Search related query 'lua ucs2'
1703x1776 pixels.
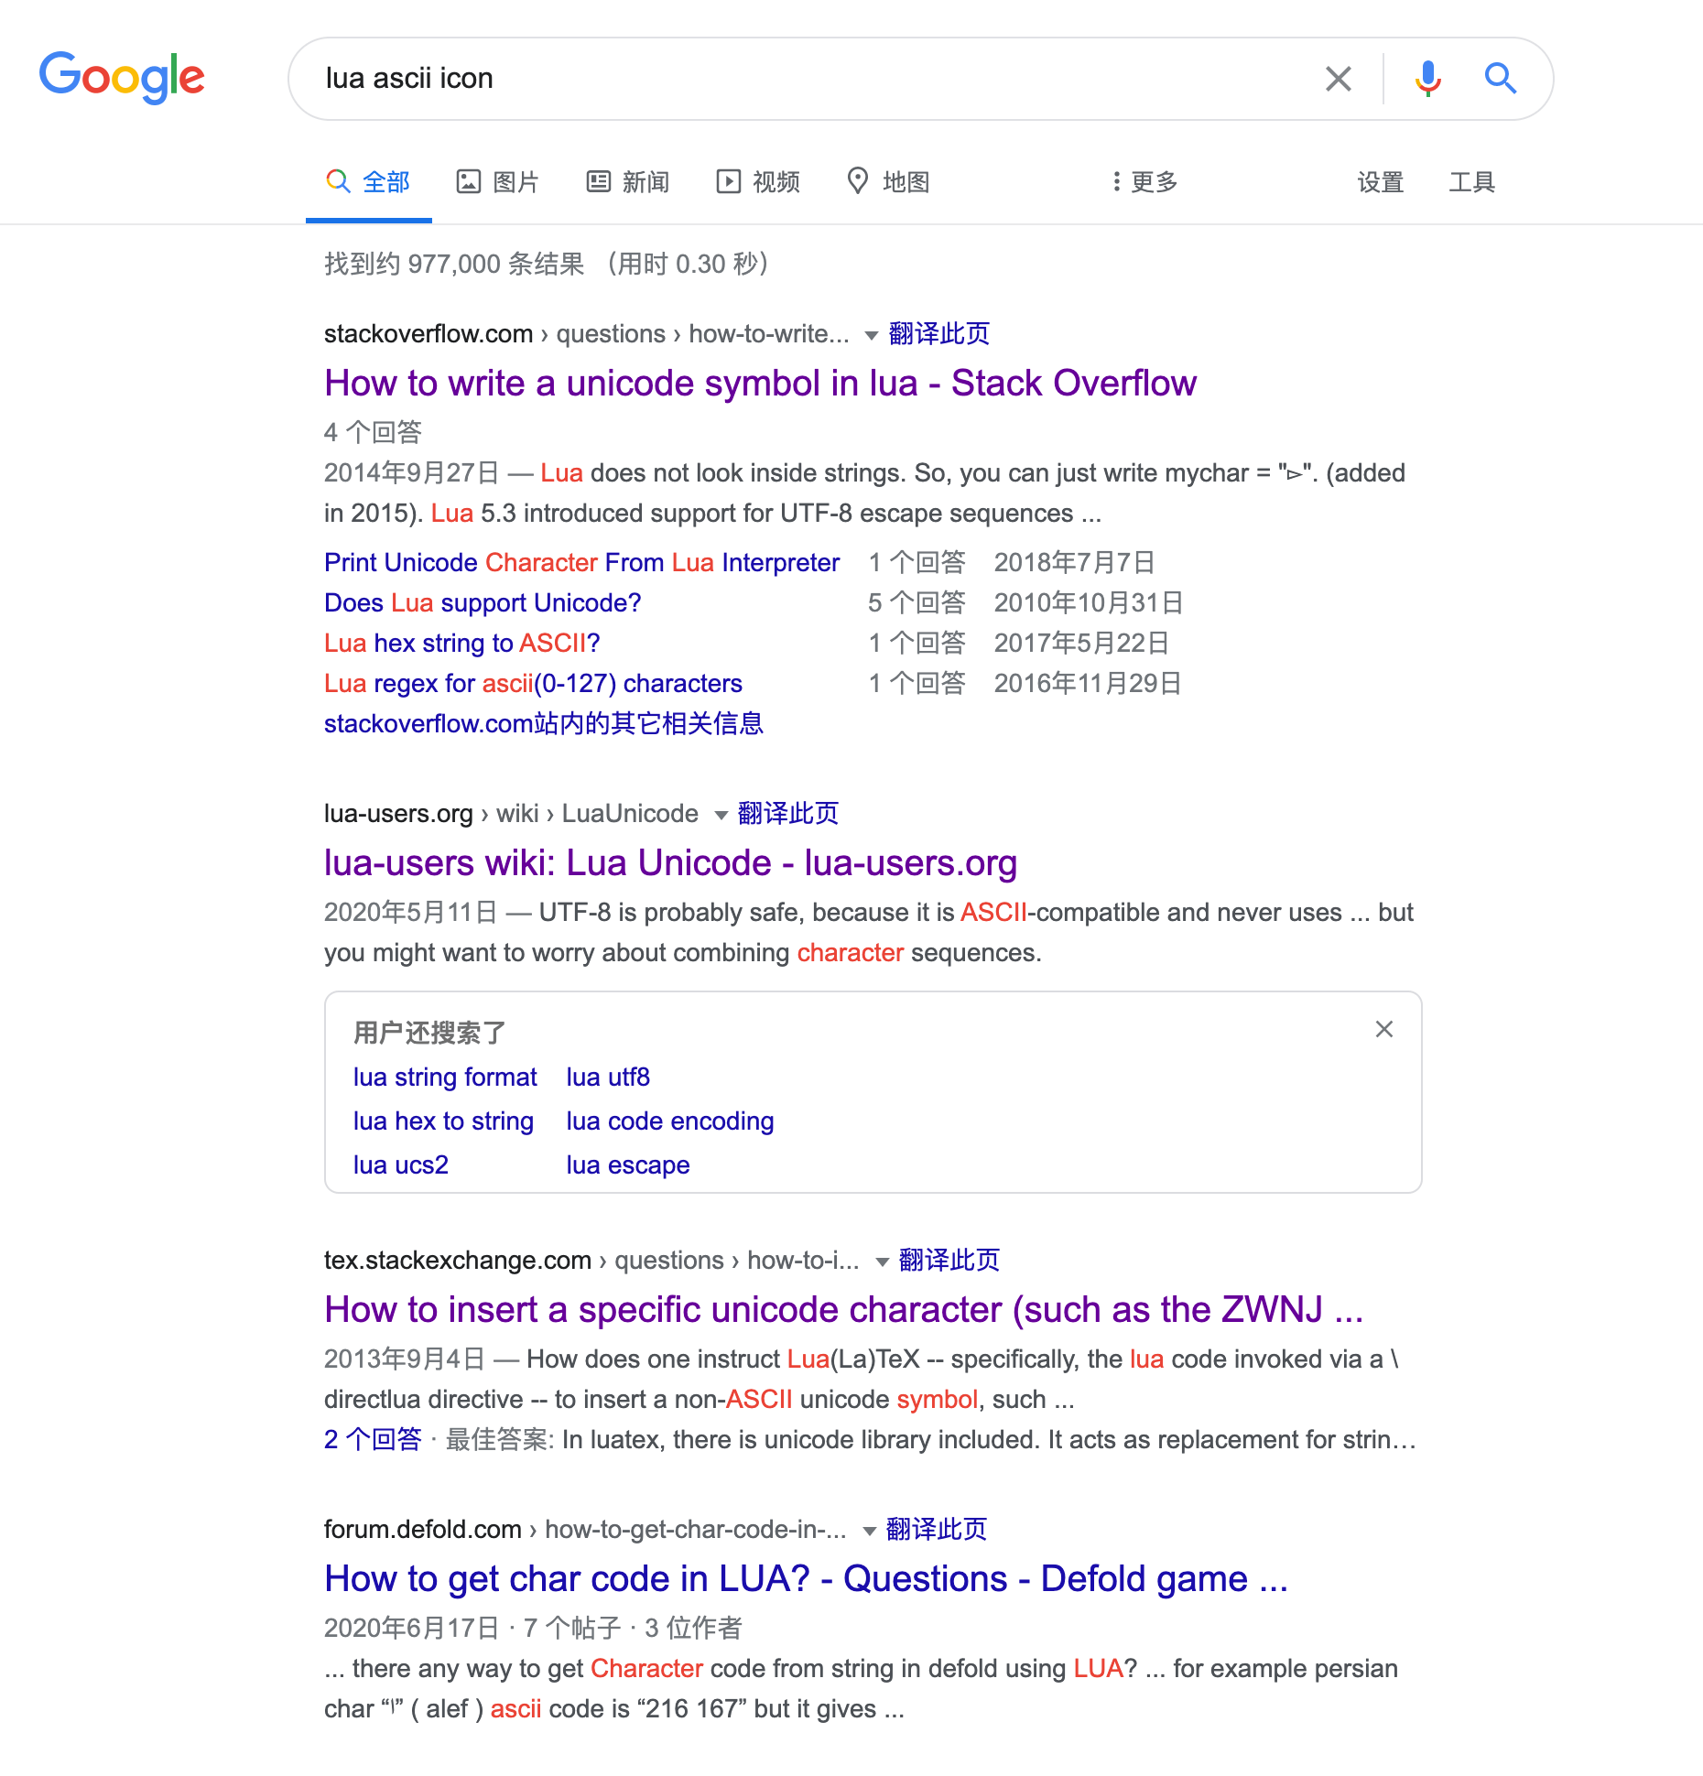click(401, 1164)
